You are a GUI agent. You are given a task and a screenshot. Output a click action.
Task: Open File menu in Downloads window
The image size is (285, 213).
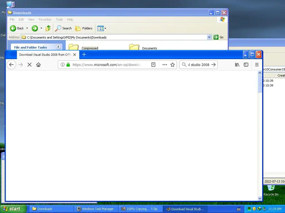click(x=12, y=19)
